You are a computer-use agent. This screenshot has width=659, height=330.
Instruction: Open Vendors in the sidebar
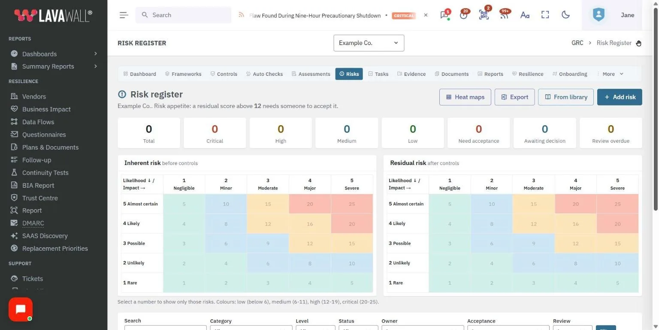pyautogui.click(x=34, y=96)
